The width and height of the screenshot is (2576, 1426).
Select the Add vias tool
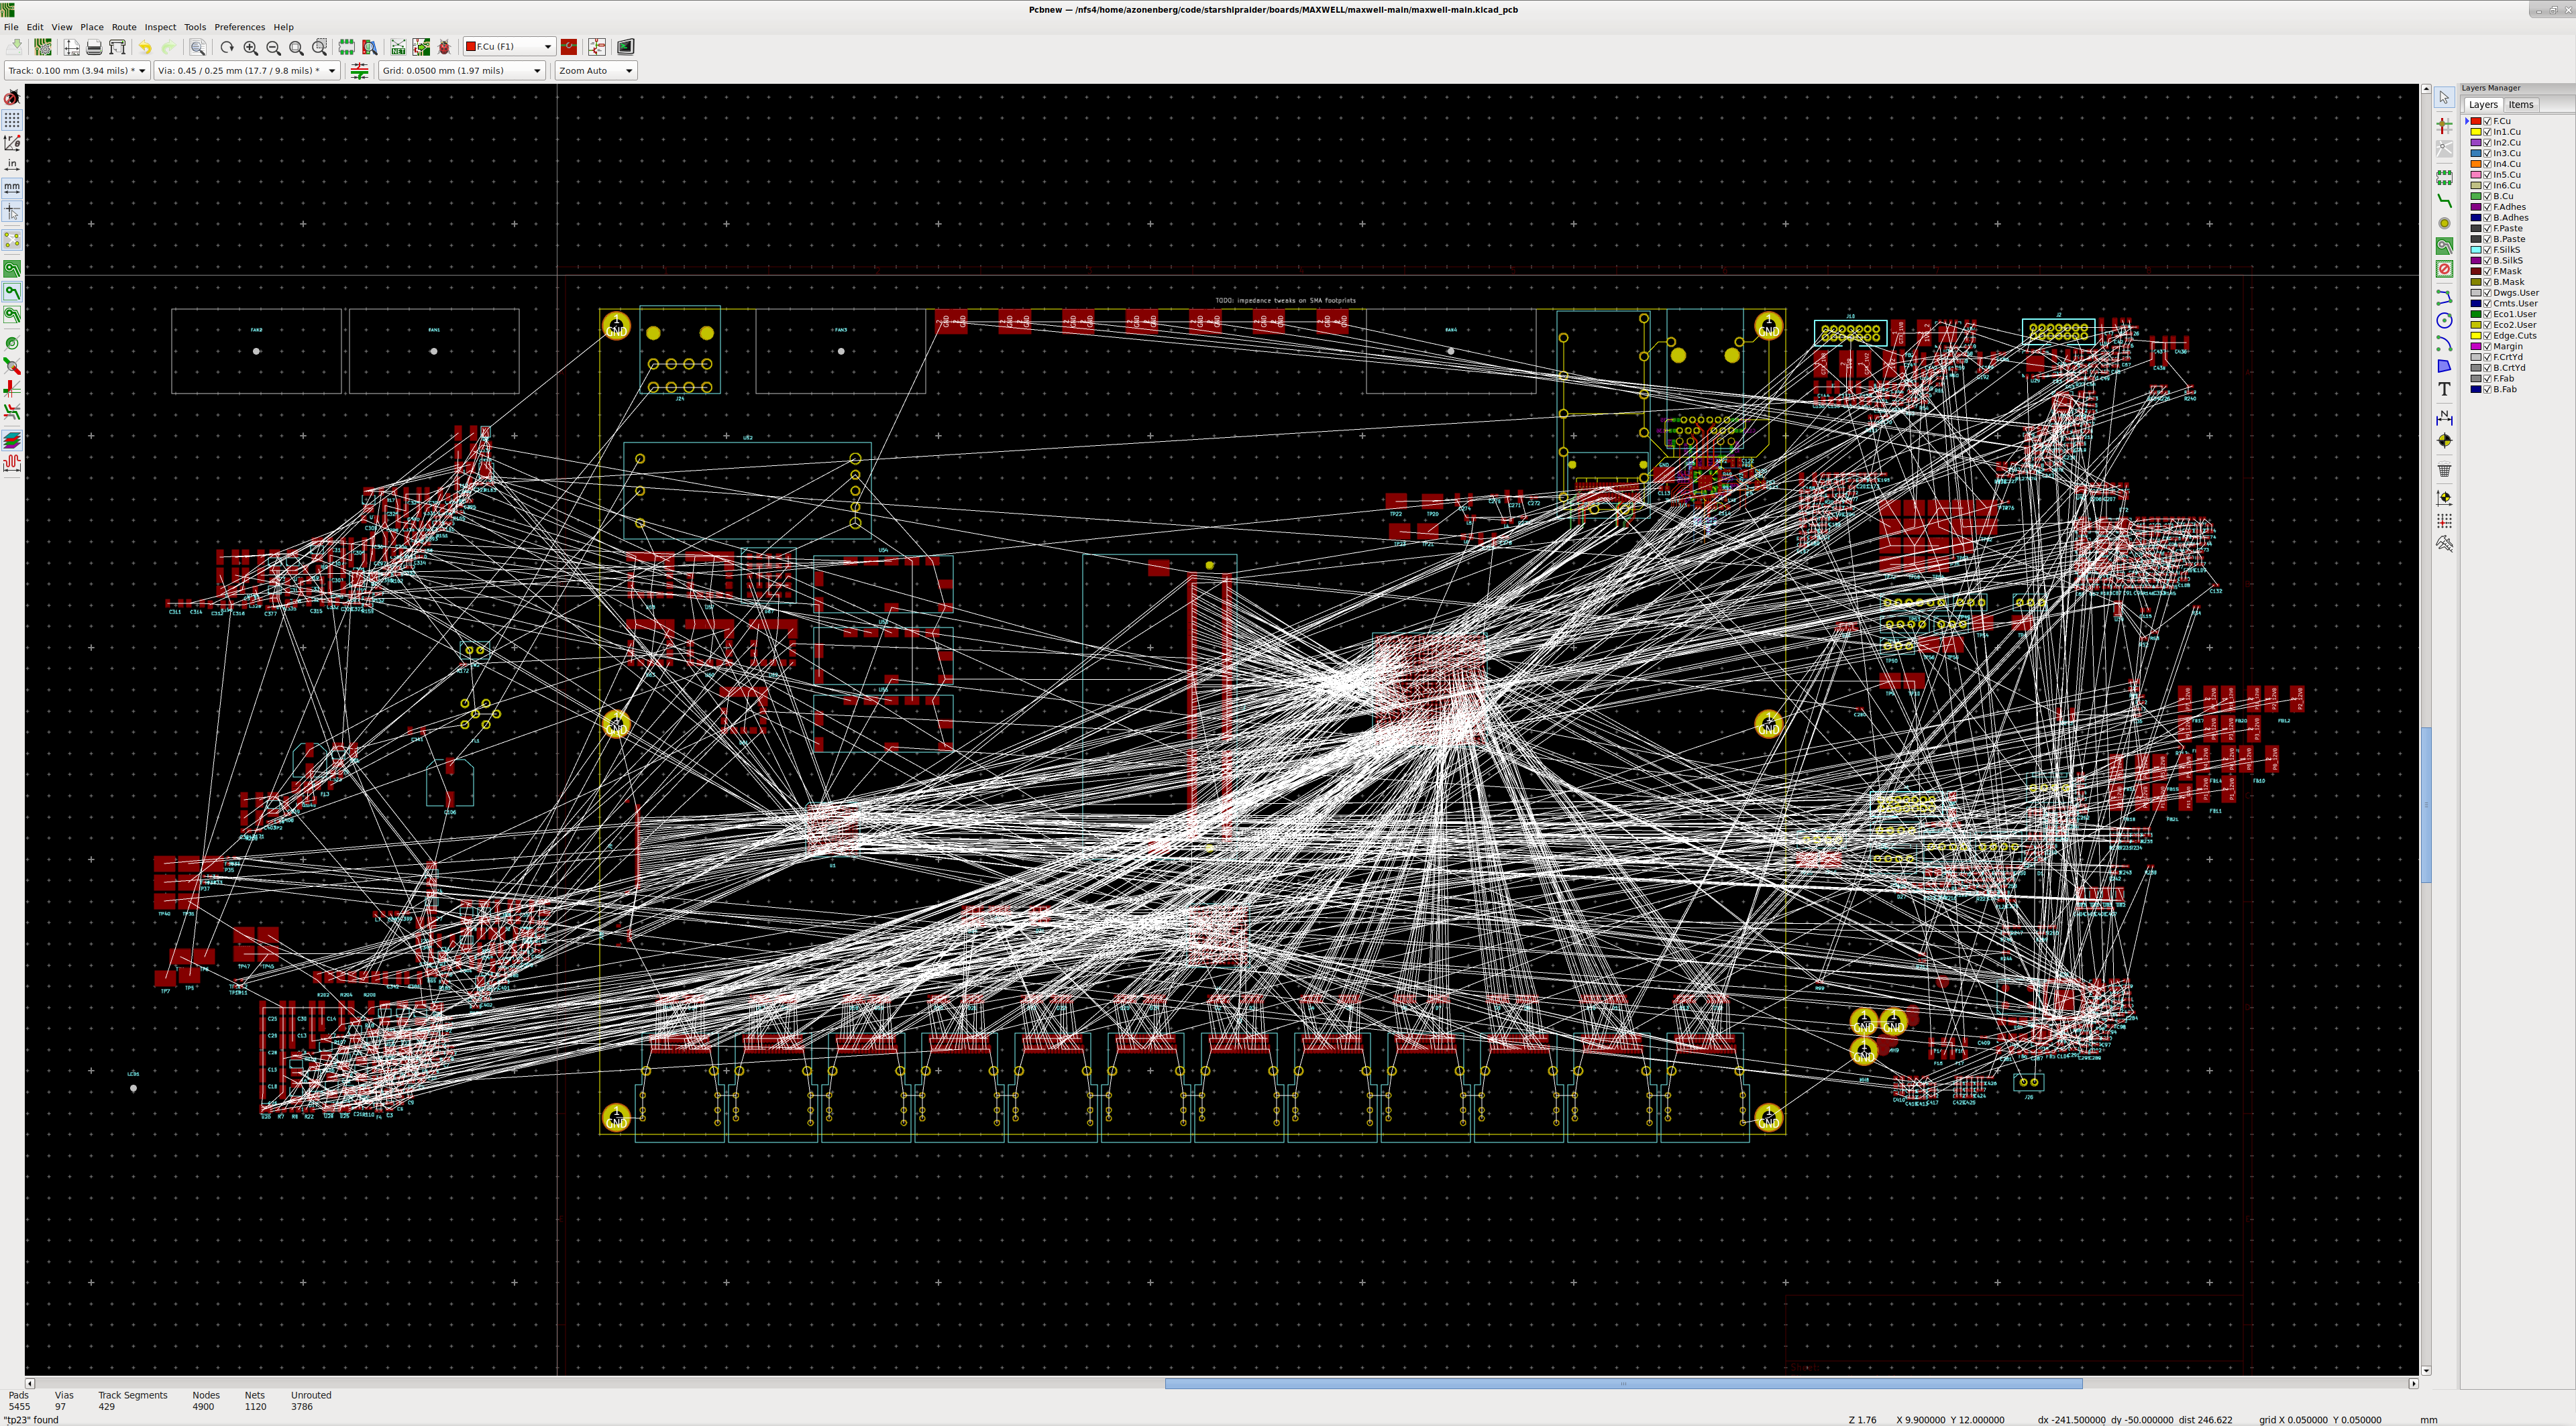[2444, 224]
